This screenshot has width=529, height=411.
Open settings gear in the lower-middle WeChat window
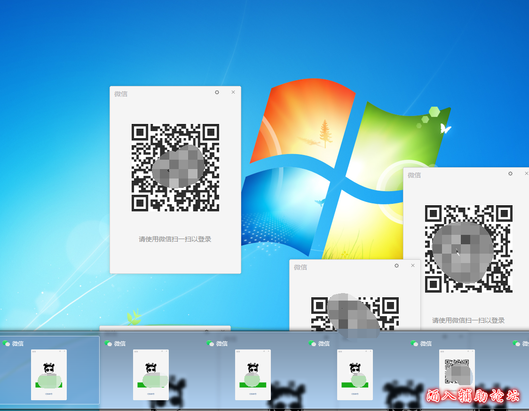coord(397,265)
